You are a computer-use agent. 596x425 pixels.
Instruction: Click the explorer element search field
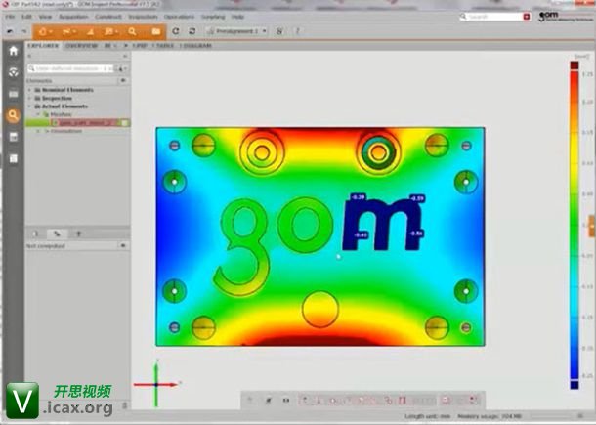click(x=70, y=68)
